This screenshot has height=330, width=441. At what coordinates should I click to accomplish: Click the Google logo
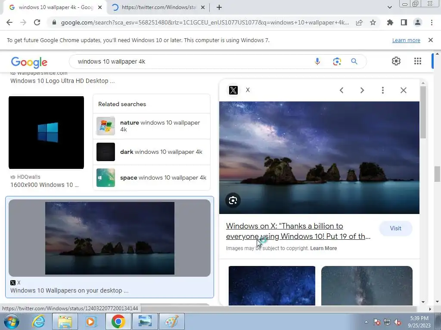29,62
